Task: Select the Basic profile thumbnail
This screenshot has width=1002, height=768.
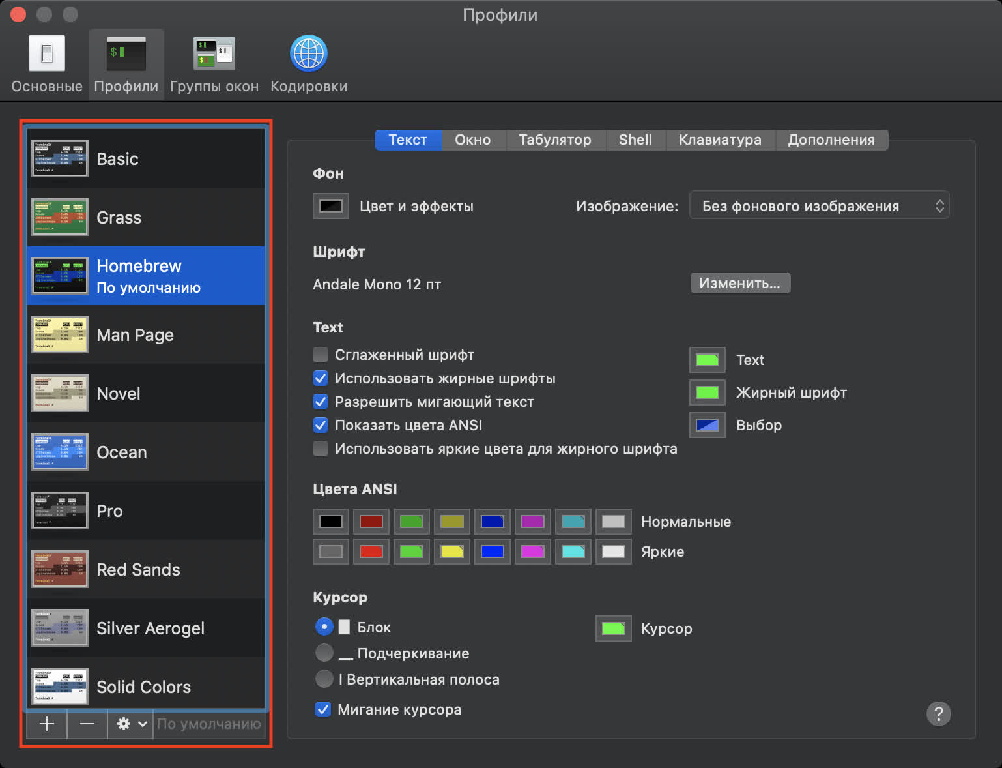Action: point(60,158)
